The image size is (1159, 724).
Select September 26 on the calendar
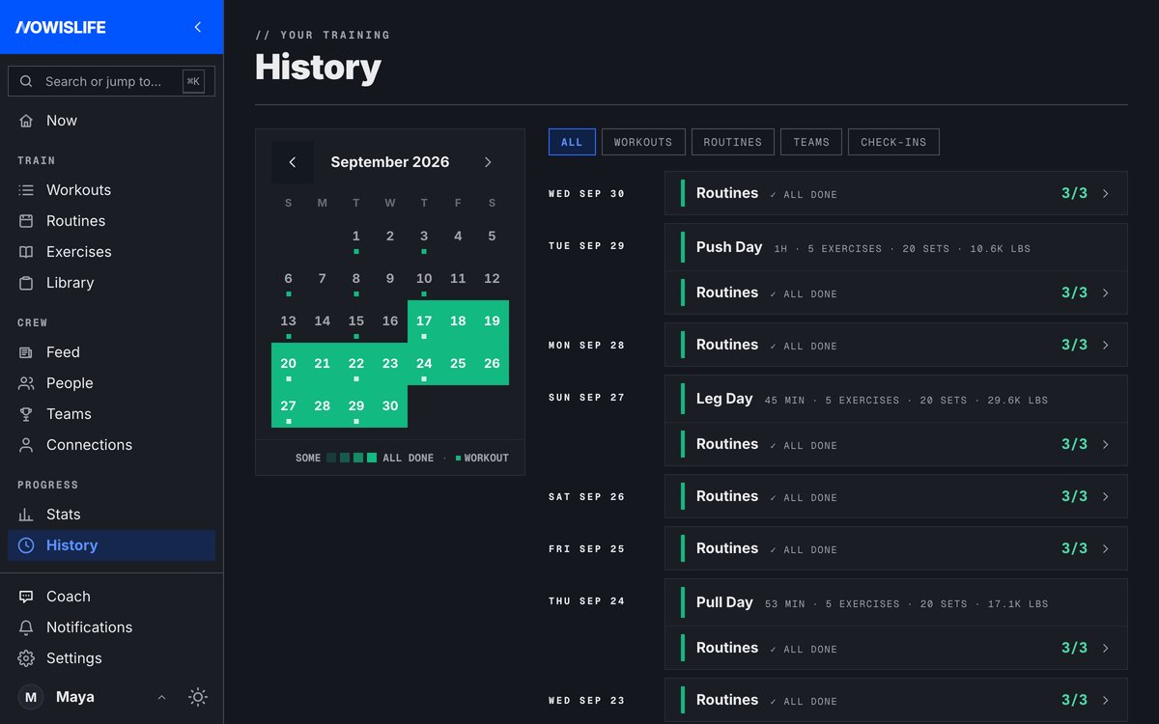(x=492, y=364)
